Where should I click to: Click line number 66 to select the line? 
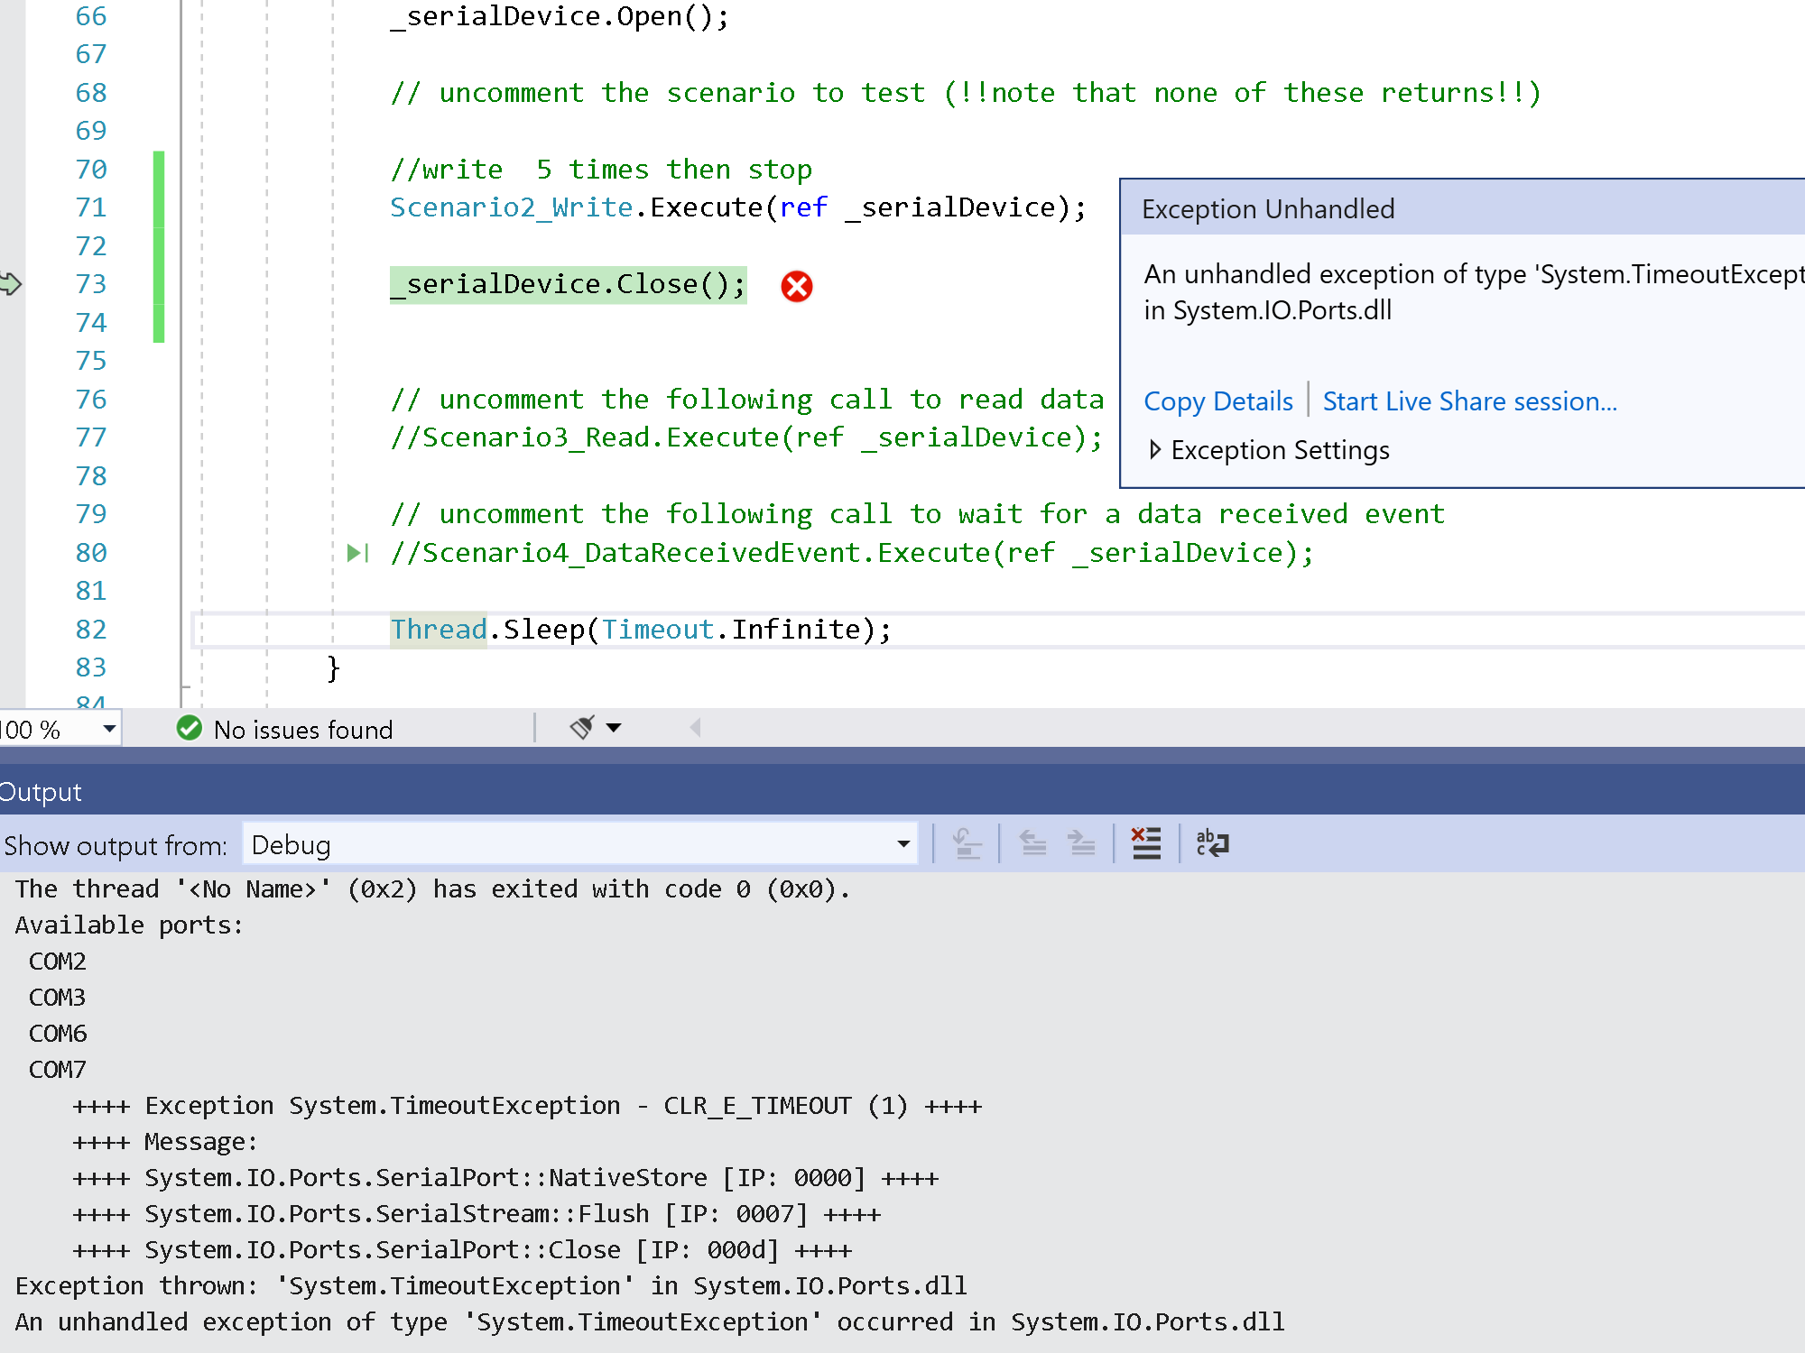coord(90,15)
